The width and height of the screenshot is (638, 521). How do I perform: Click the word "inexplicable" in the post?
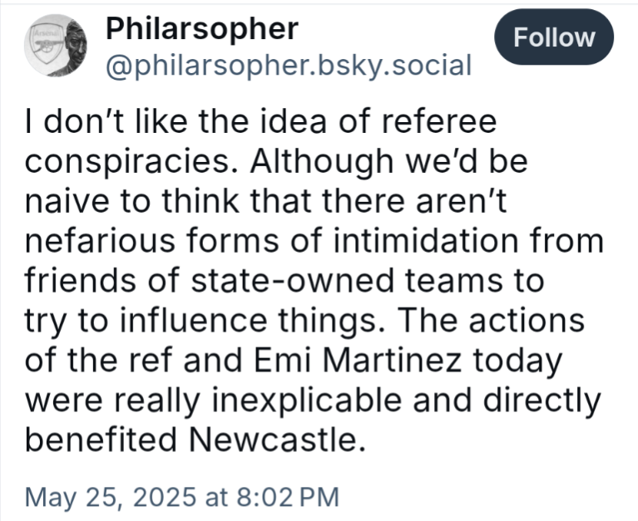coord(307,401)
